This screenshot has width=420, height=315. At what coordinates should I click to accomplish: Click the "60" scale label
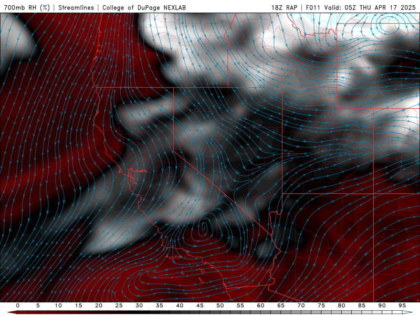click(260, 306)
